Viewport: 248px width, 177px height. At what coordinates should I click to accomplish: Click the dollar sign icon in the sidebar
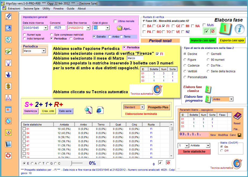click(x=8, y=86)
